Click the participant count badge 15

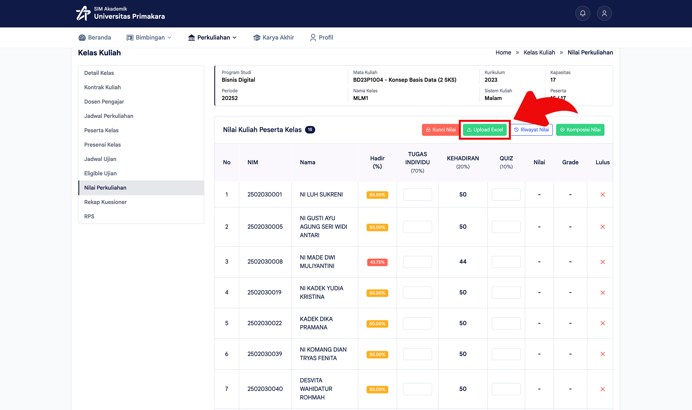click(310, 130)
